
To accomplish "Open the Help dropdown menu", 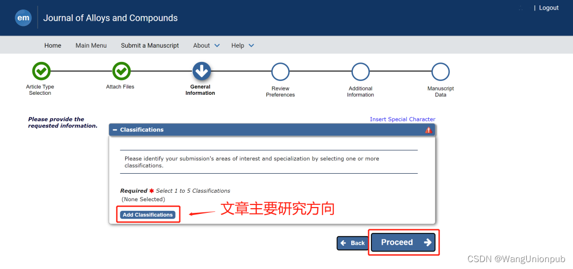I will [242, 46].
